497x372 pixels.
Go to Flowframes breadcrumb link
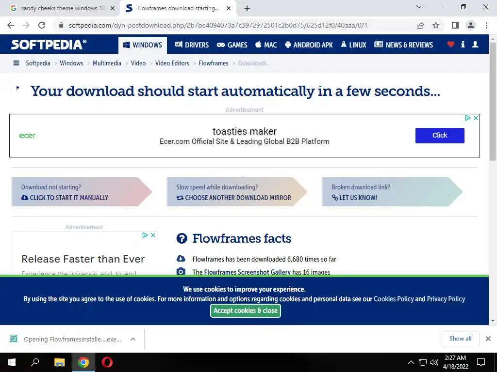click(214, 63)
